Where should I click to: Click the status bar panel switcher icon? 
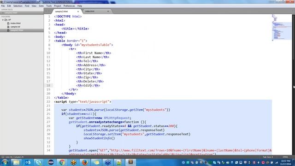point(3,157)
